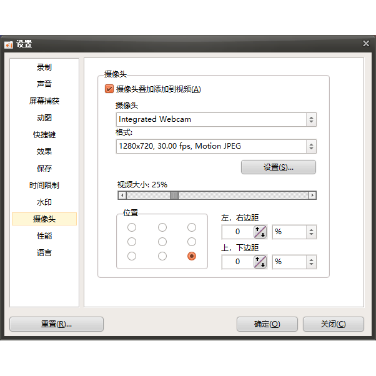
Task: Click the 关闭(C) button
Action: pos(334,324)
